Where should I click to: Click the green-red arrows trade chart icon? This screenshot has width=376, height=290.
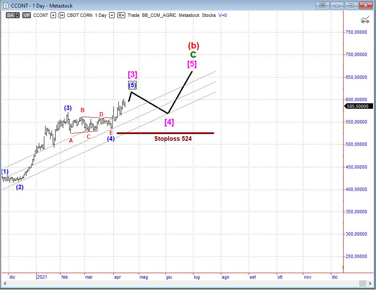(x=365, y=20)
